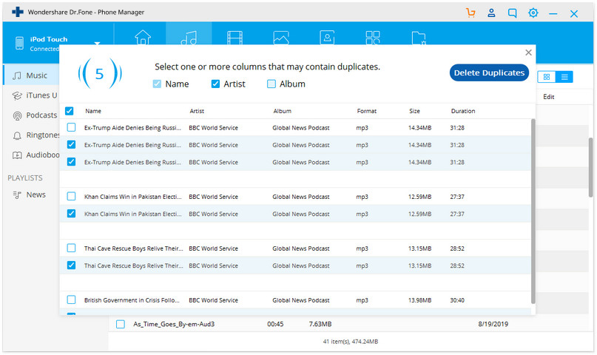Toggle the Name column checkbox
The image size is (597, 355).
tap(157, 84)
